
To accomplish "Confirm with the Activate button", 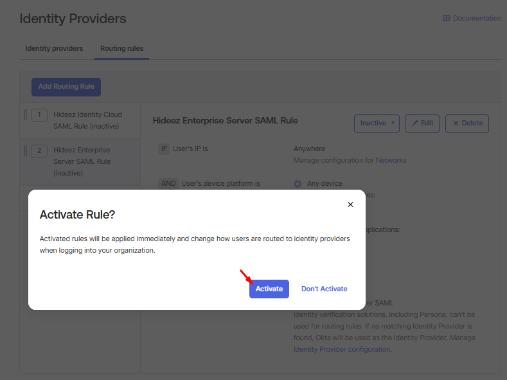I will click(269, 289).
